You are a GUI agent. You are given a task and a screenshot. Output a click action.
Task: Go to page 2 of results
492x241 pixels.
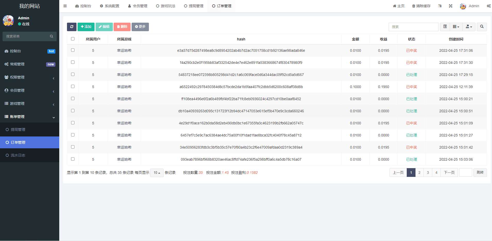(x=419, y=173)
